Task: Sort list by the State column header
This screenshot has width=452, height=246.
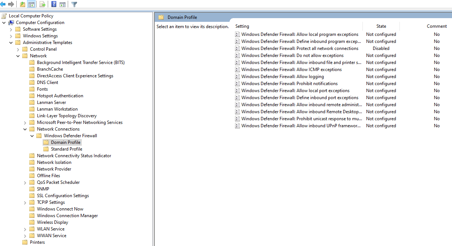Action: pyautogui.click(x=381, y=26)
